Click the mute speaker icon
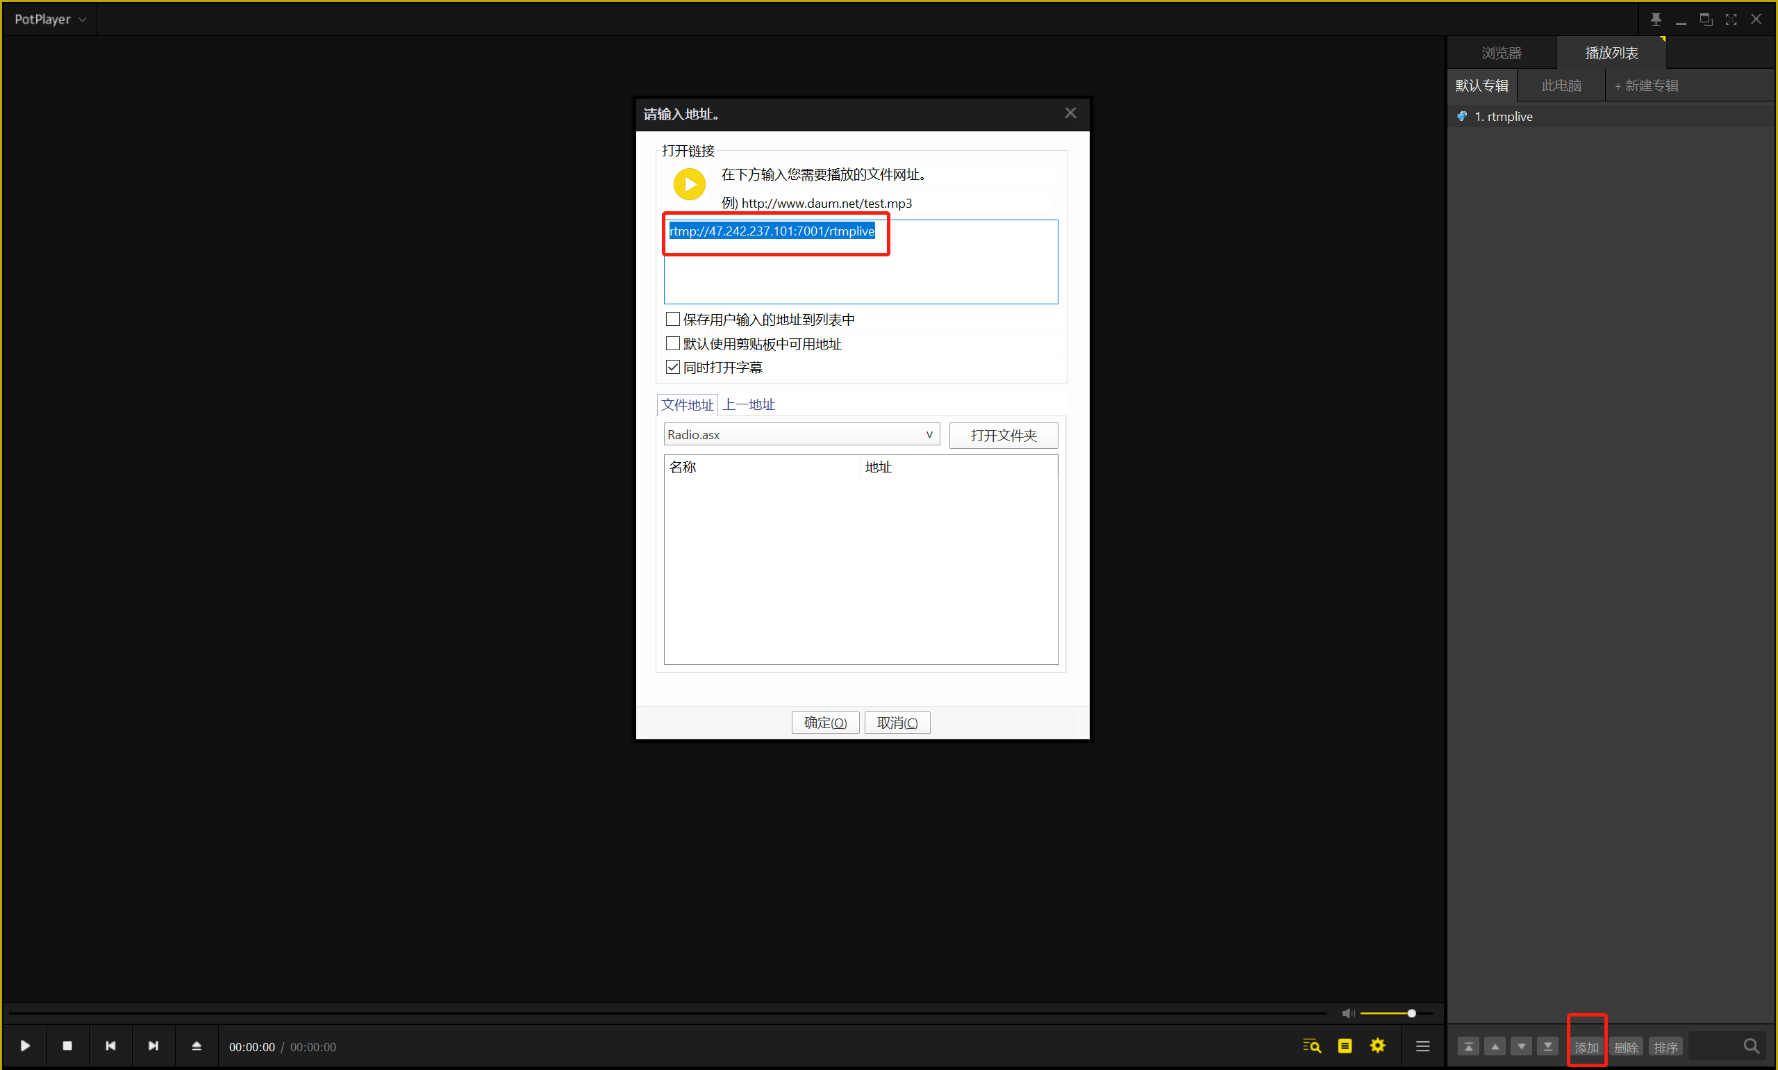The height and width of the screenshot is (1070, 1778). coord(1347,1013)
